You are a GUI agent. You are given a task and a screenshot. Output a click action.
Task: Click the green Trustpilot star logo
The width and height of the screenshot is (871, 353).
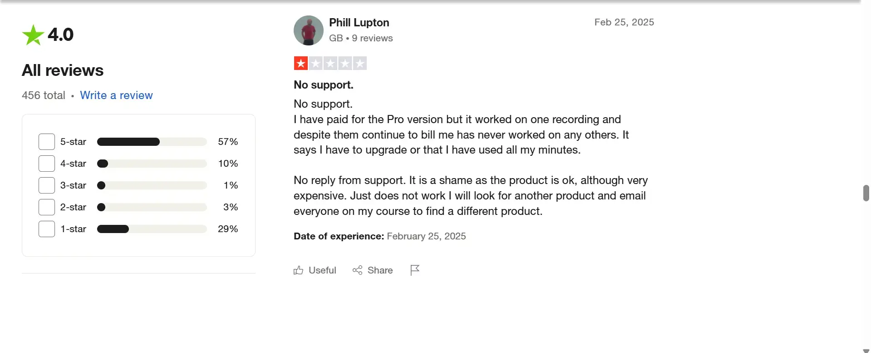(x=32, y=34)
